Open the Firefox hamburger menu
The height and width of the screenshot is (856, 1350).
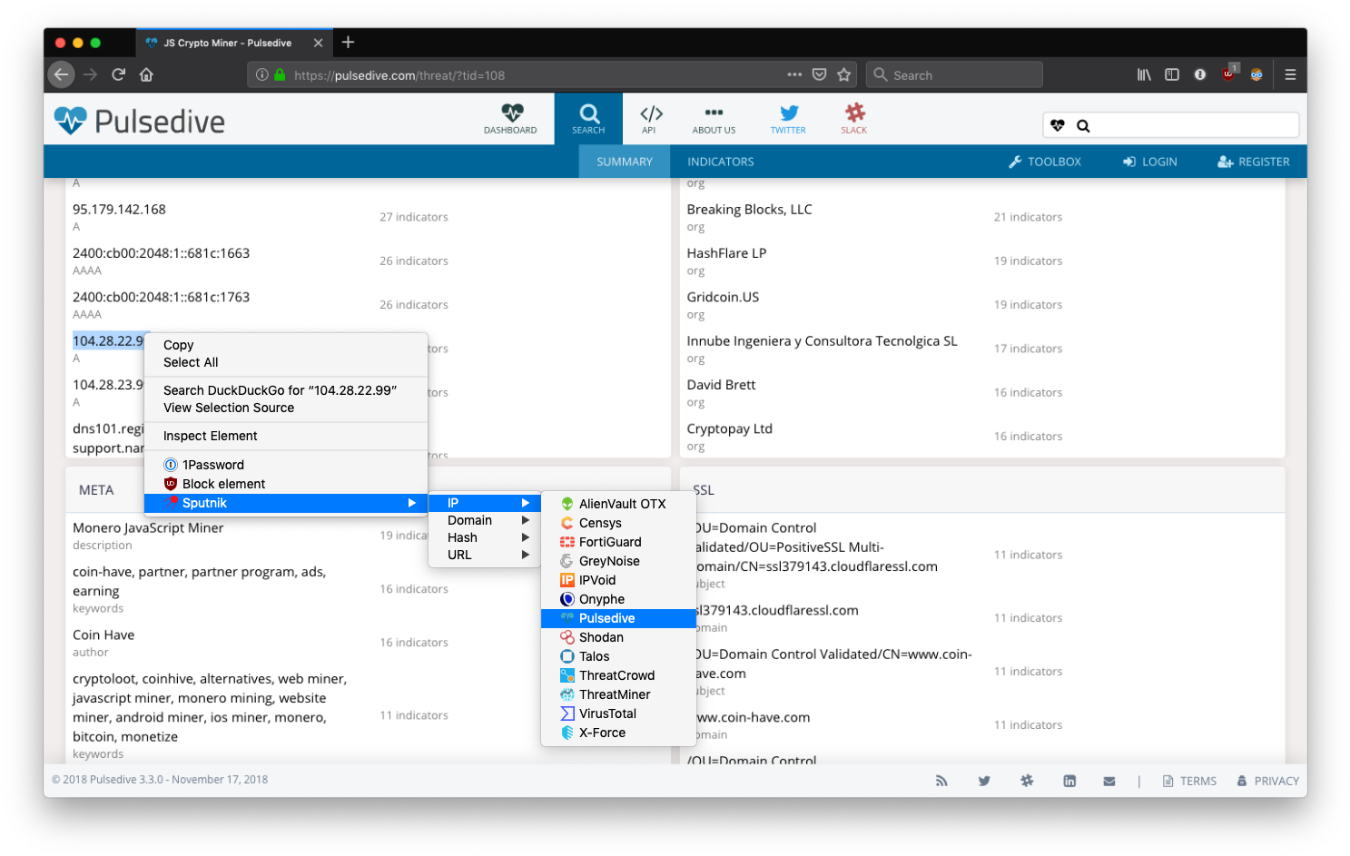[x=1289, y=74]
